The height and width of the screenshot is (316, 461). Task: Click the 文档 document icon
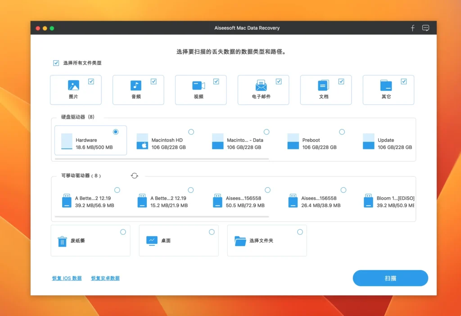click(x=323, y=85)
